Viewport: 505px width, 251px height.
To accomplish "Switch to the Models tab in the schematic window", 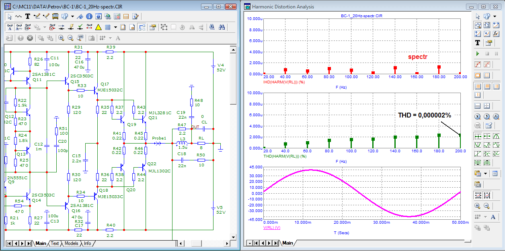I will 72,243.
